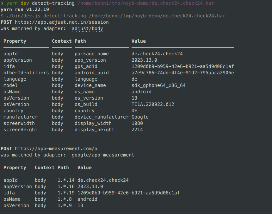Click the Property header in first table
The image size is (272, 214).
tap(15, 41)
